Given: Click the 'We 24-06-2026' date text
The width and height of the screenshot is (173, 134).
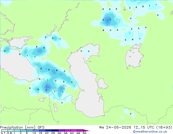Looking at the screenshot, I should [x=115, y=127].
